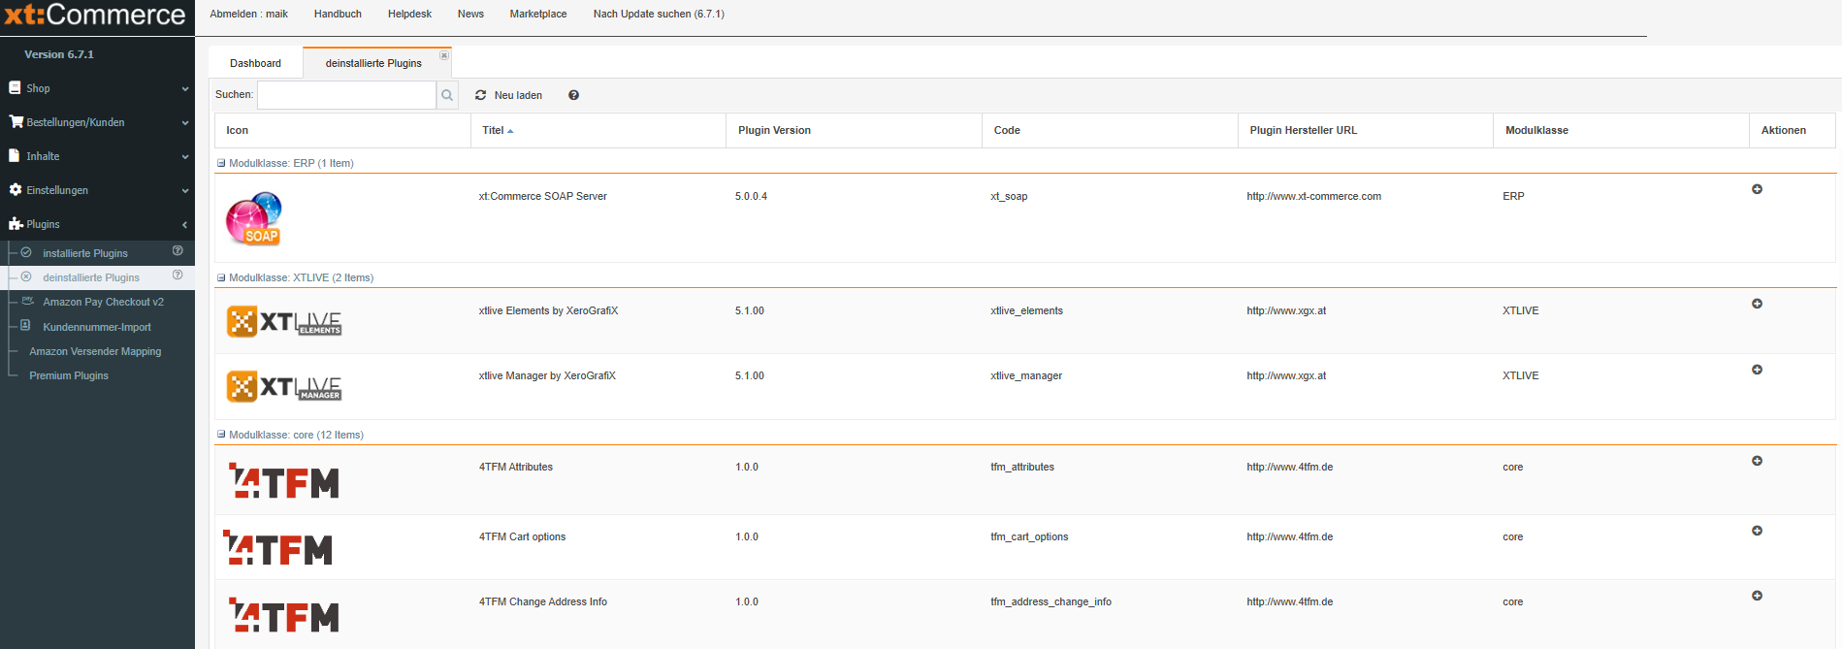The height and width of the screenshot is (649, 1842).
Task: Collapse the Plugins menu chevron
Action: 185,224
